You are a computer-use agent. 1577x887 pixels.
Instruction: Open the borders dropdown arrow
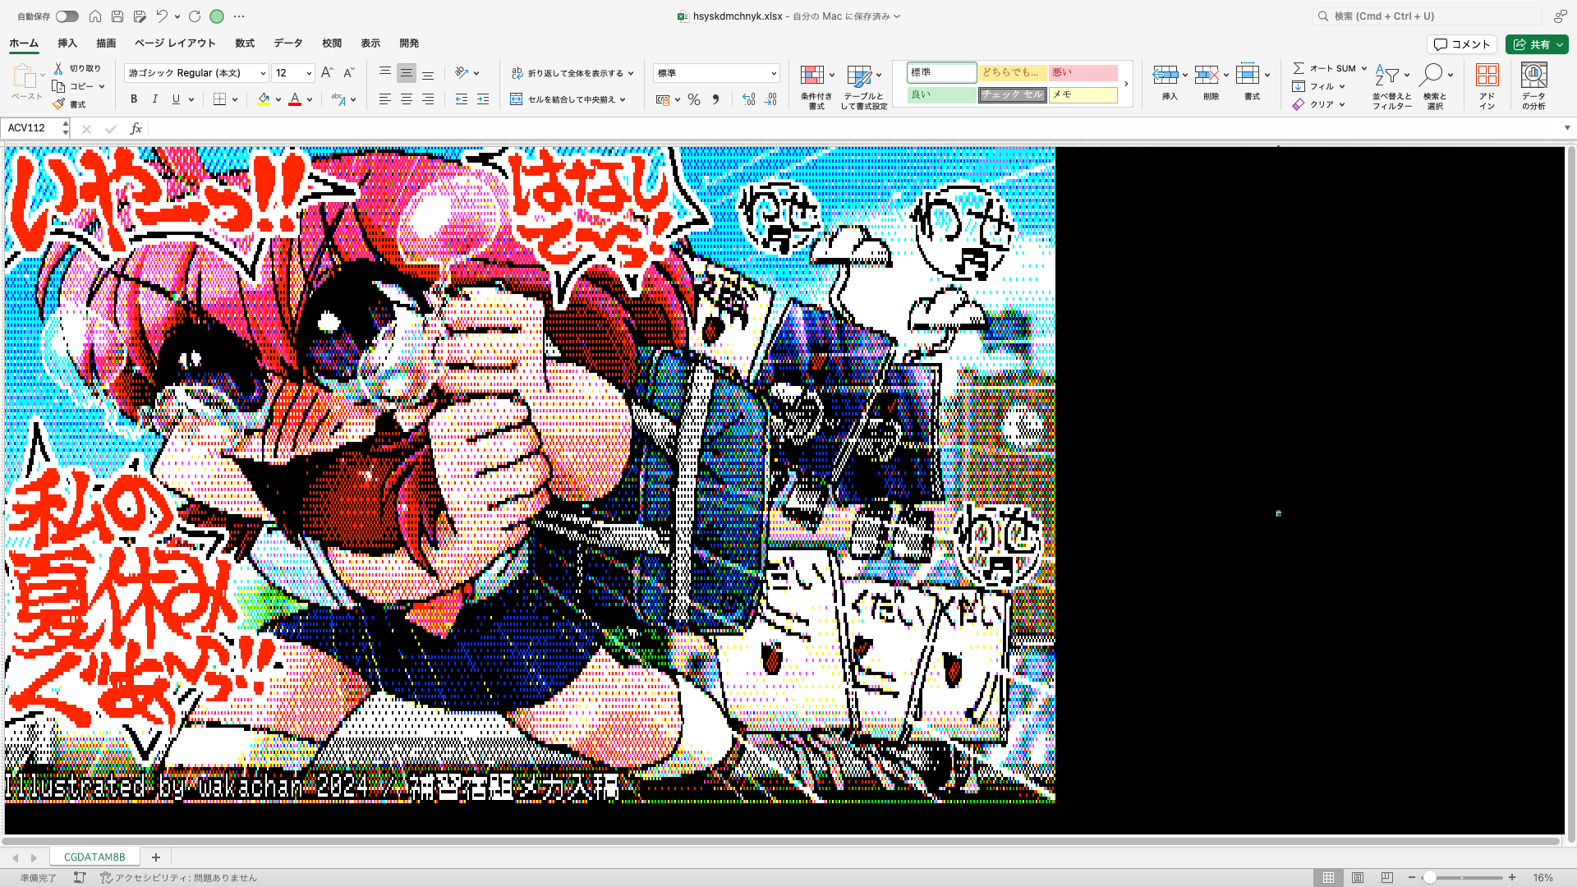click(x=235, y=99)
